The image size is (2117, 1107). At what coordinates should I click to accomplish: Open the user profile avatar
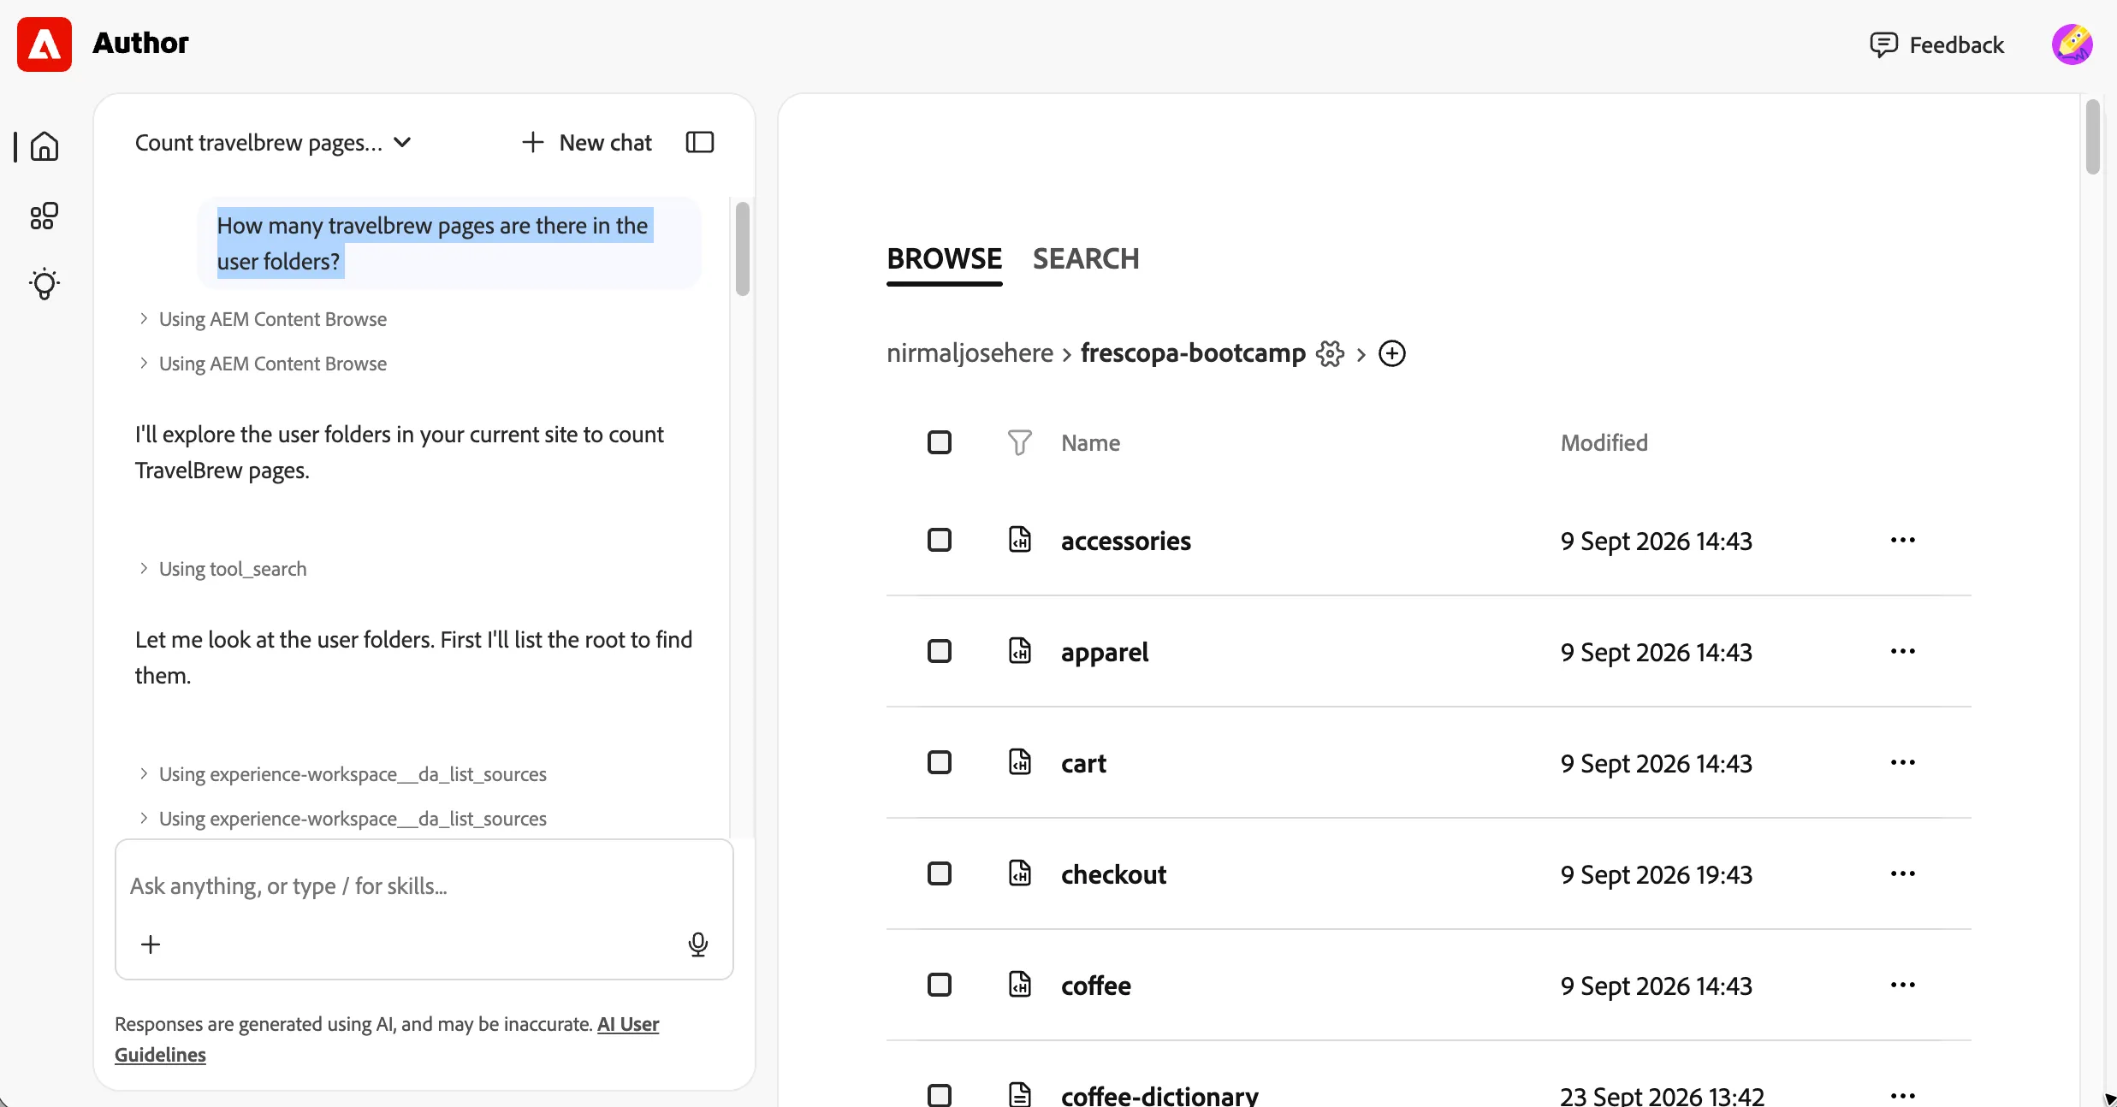2073,44
